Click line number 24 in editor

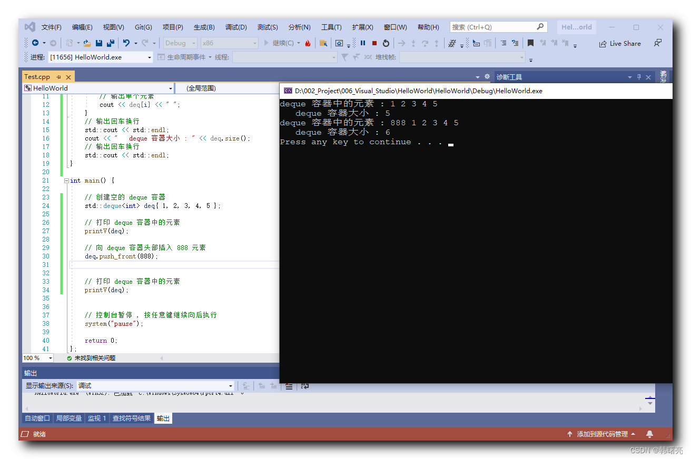[x=45, y=206]
